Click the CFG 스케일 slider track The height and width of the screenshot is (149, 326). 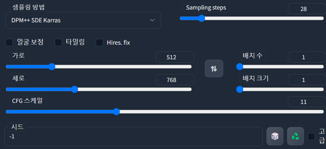(165, 112)
